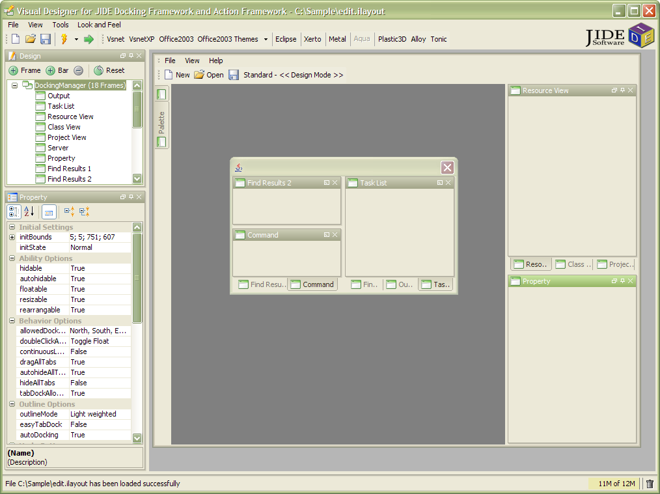Expand the initBounds property row
The height and width of the screenshot is (494, 660).
[12, 238]
